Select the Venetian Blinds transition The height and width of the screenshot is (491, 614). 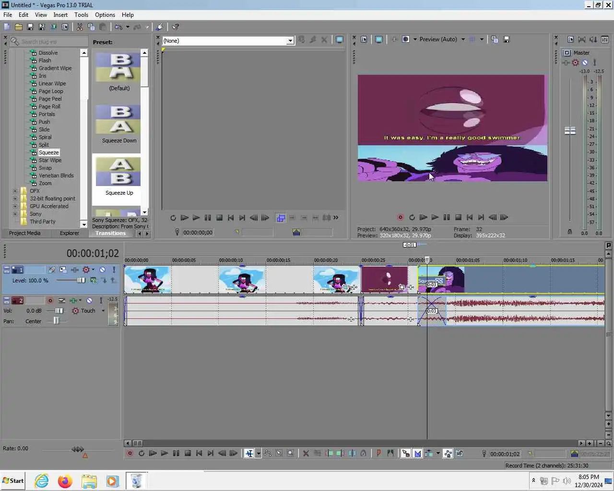coord(56,175)
